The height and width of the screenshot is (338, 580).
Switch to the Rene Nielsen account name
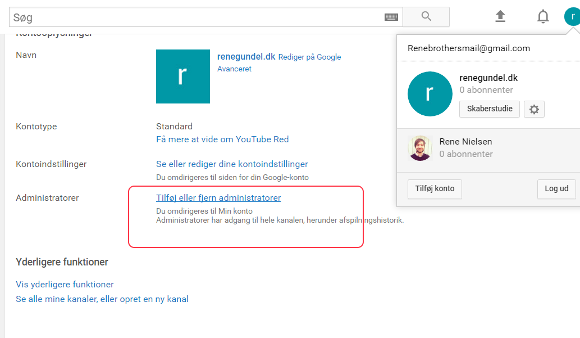pyautogui.click(x=465, y=142)
